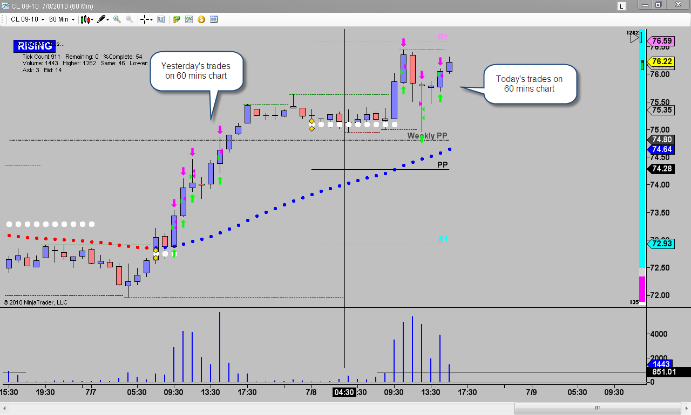This screenshot has height=415, width=691.
Task: Click the 15:30 time axis label
Action: tap(9, 392)
